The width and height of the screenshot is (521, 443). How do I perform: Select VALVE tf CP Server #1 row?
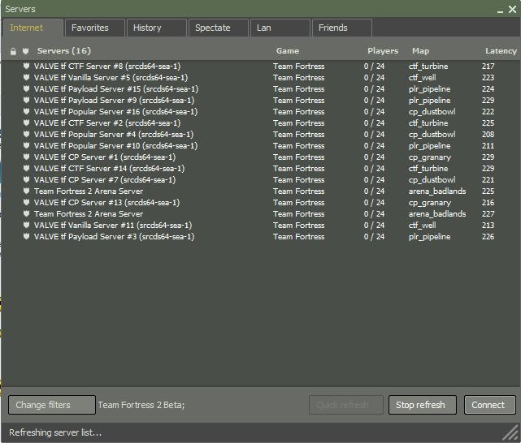click(260, 157)
